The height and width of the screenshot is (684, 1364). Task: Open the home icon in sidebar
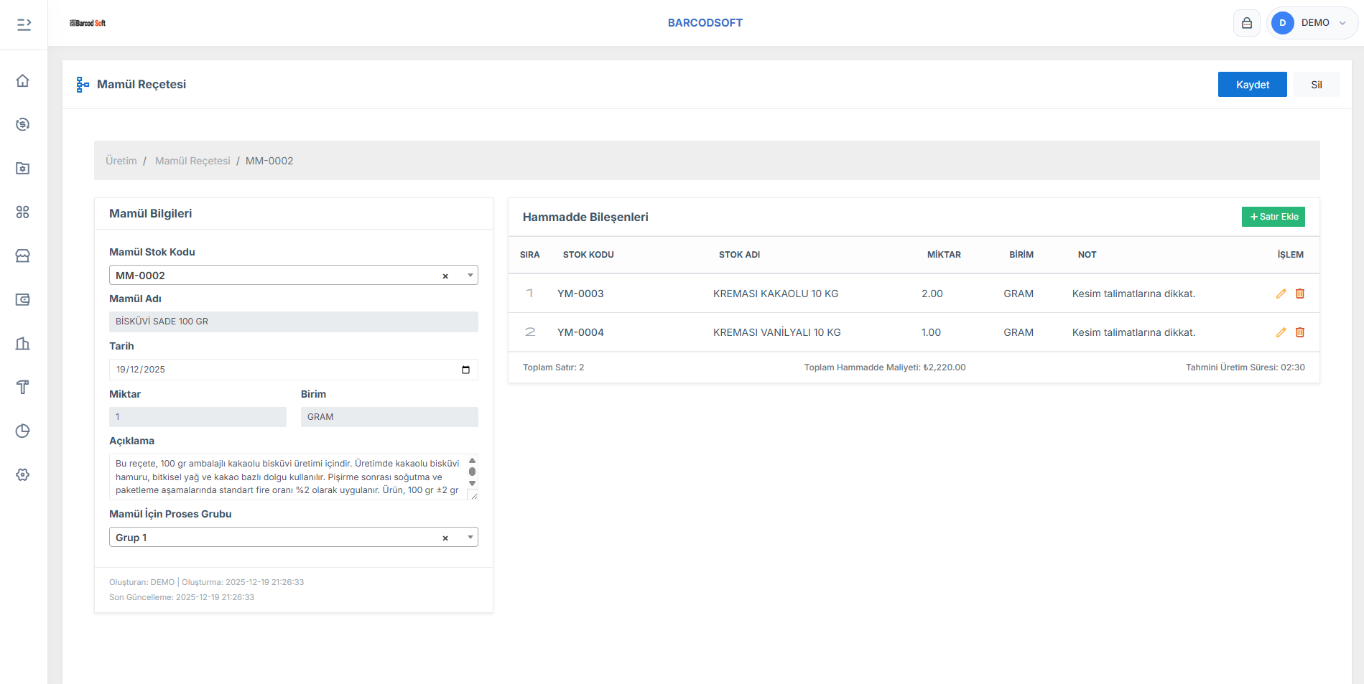(23, 80)
